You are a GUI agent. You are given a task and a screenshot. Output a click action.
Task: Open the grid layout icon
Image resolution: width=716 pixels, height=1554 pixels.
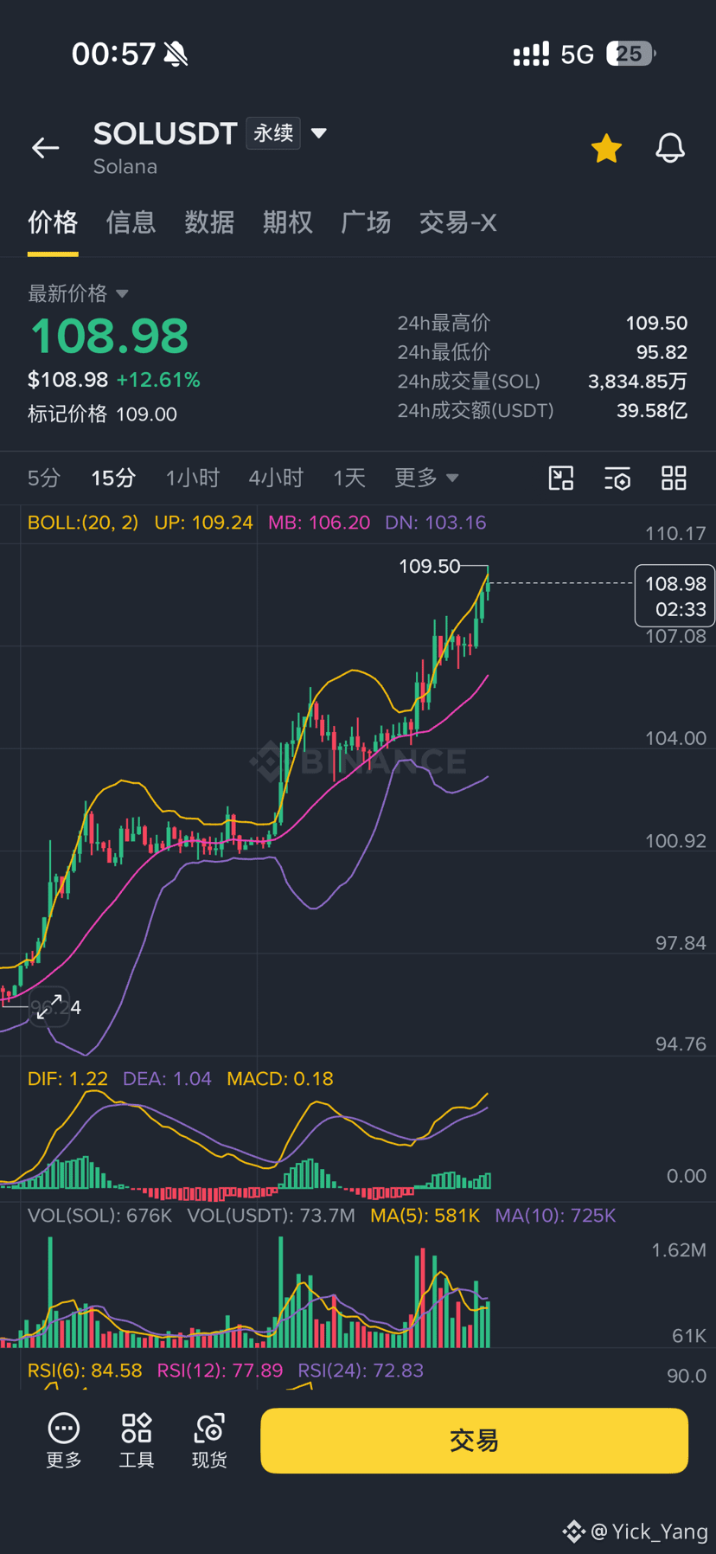click(x=674, y=478)
